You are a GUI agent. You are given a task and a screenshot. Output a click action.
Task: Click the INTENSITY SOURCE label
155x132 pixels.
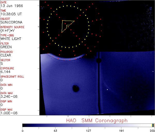coord(12,27)
